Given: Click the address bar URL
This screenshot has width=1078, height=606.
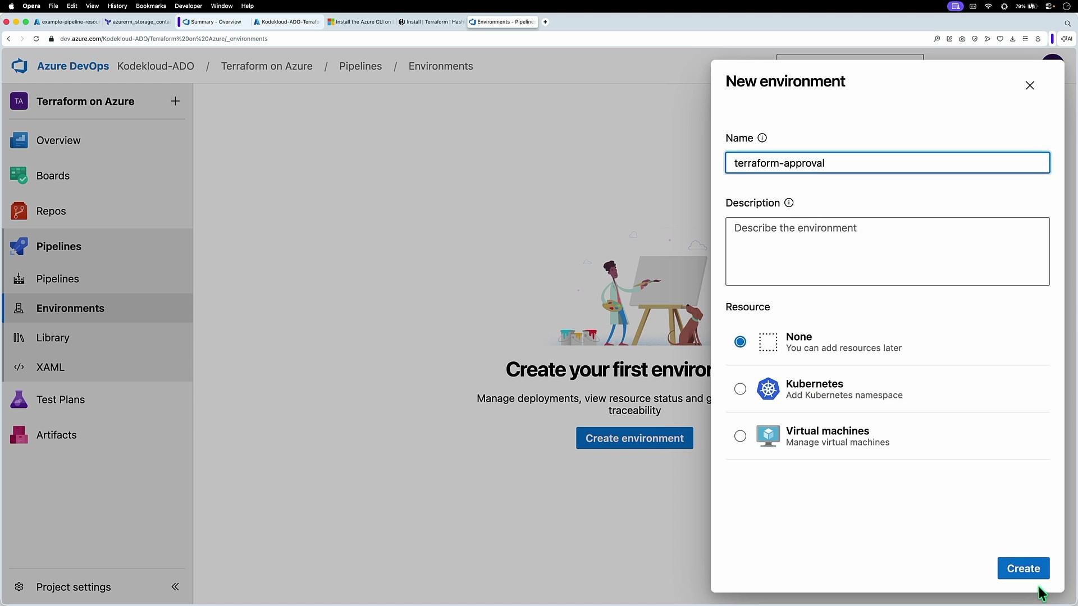Looking at the screenshot, I should [x=163, y=39].
